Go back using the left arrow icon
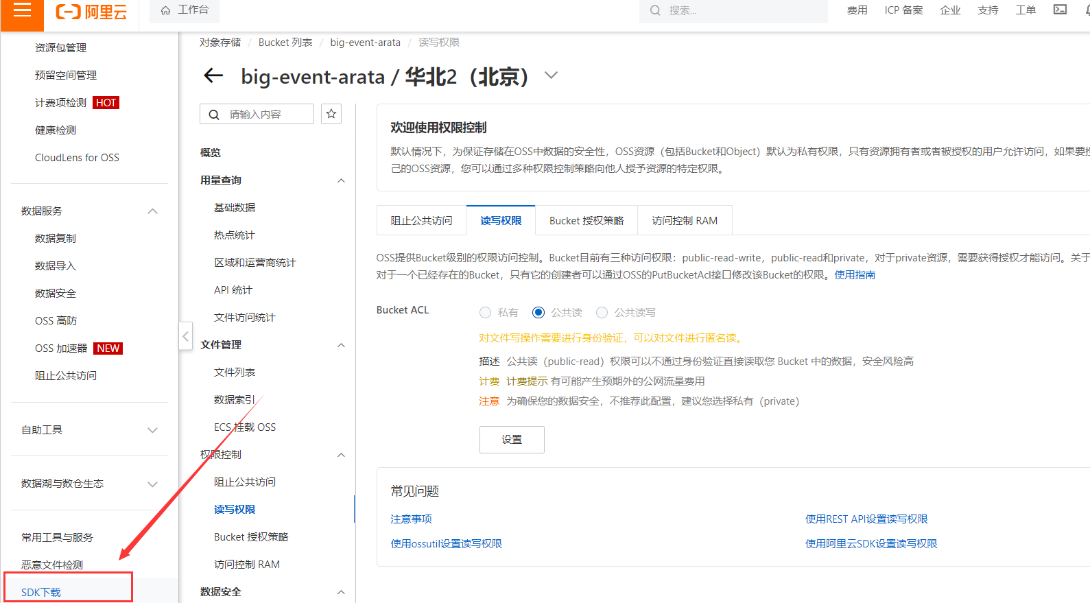The height and width of the screenshot is (603, 1090). point(214,75)
